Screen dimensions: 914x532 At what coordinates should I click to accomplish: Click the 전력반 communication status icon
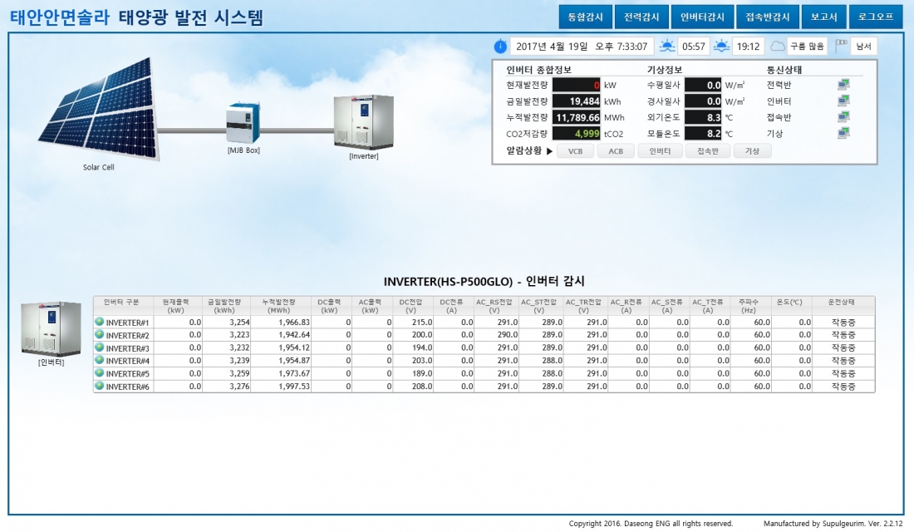pyautogui.click(x=843, y=84)
